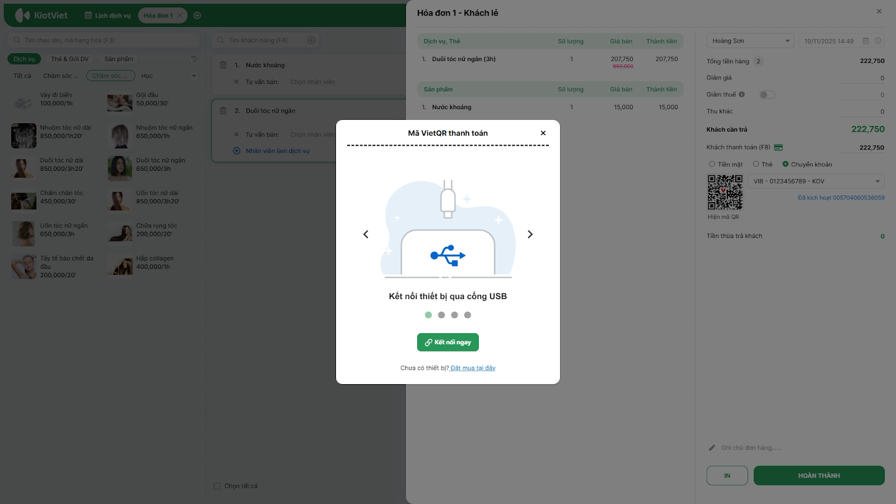Expand the service category chevron
This screenshot has width=896, height=504.
(x=194, y=76)
